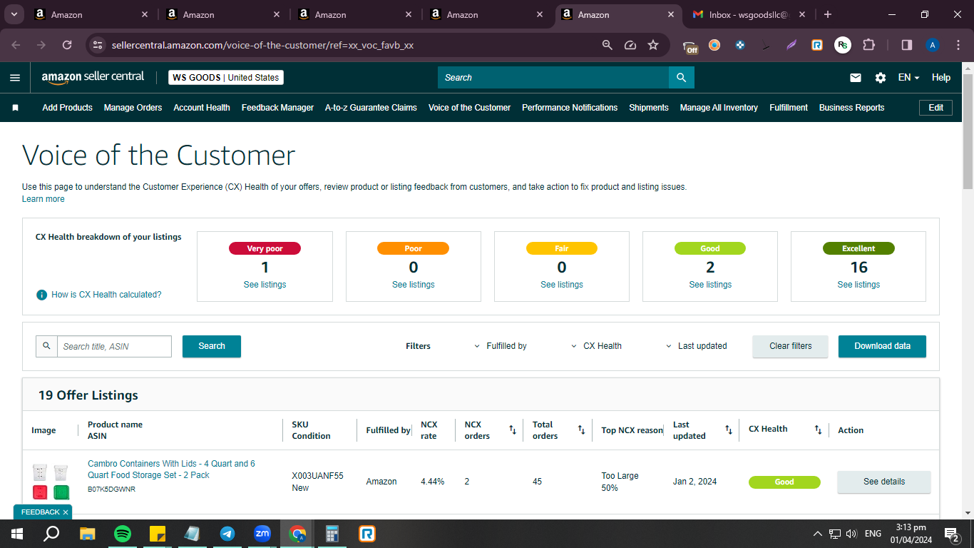Sort the table by NCX orders

[513, 430]
